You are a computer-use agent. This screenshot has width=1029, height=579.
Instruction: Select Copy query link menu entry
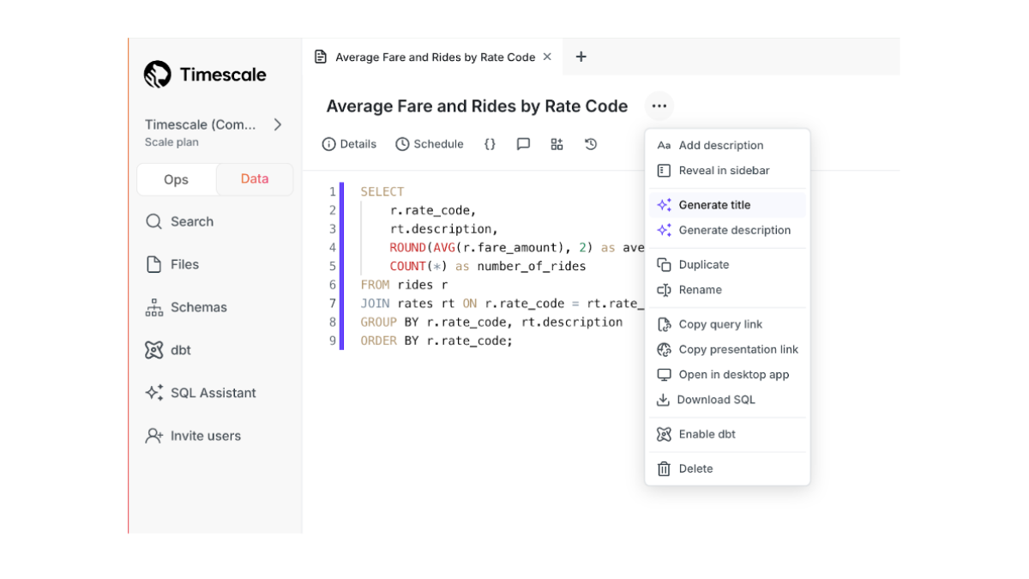click(x=719, y=324)
